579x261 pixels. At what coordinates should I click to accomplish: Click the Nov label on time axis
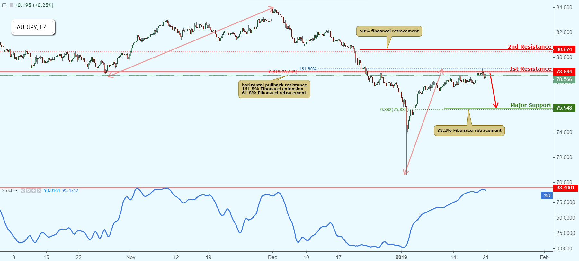point(131,257)
